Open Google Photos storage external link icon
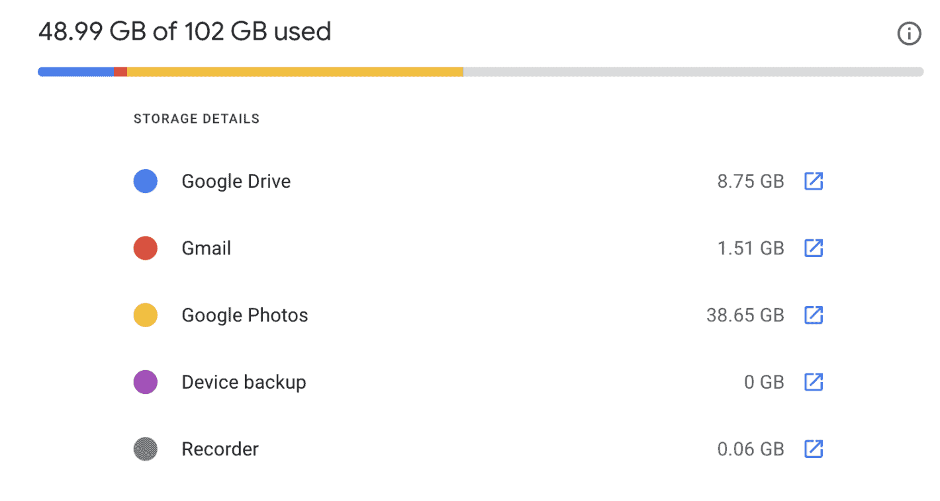940x501 pixels. click(x=813, y=315)
